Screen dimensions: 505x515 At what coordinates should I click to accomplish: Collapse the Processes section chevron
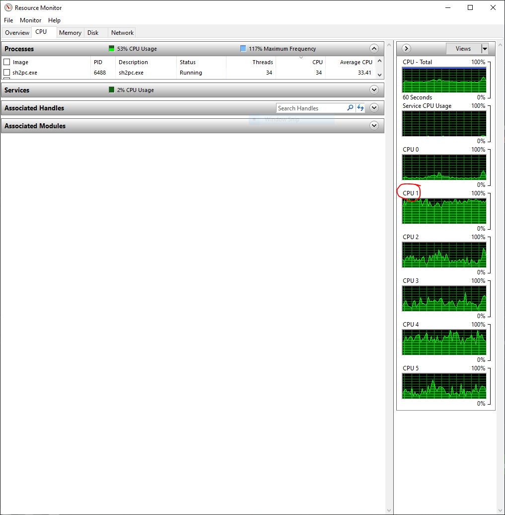pos(374,49)
